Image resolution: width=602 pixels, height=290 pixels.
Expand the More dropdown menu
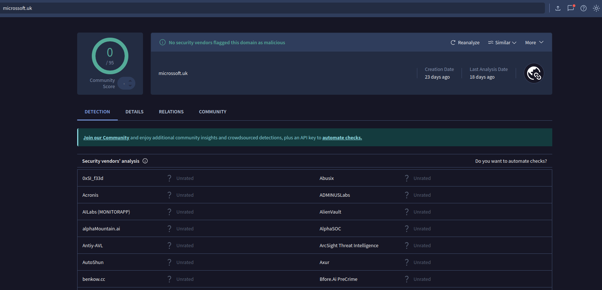tap(534, 42)
